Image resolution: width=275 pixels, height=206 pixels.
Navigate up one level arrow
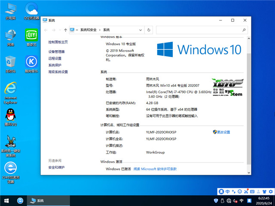pos(65,30)
